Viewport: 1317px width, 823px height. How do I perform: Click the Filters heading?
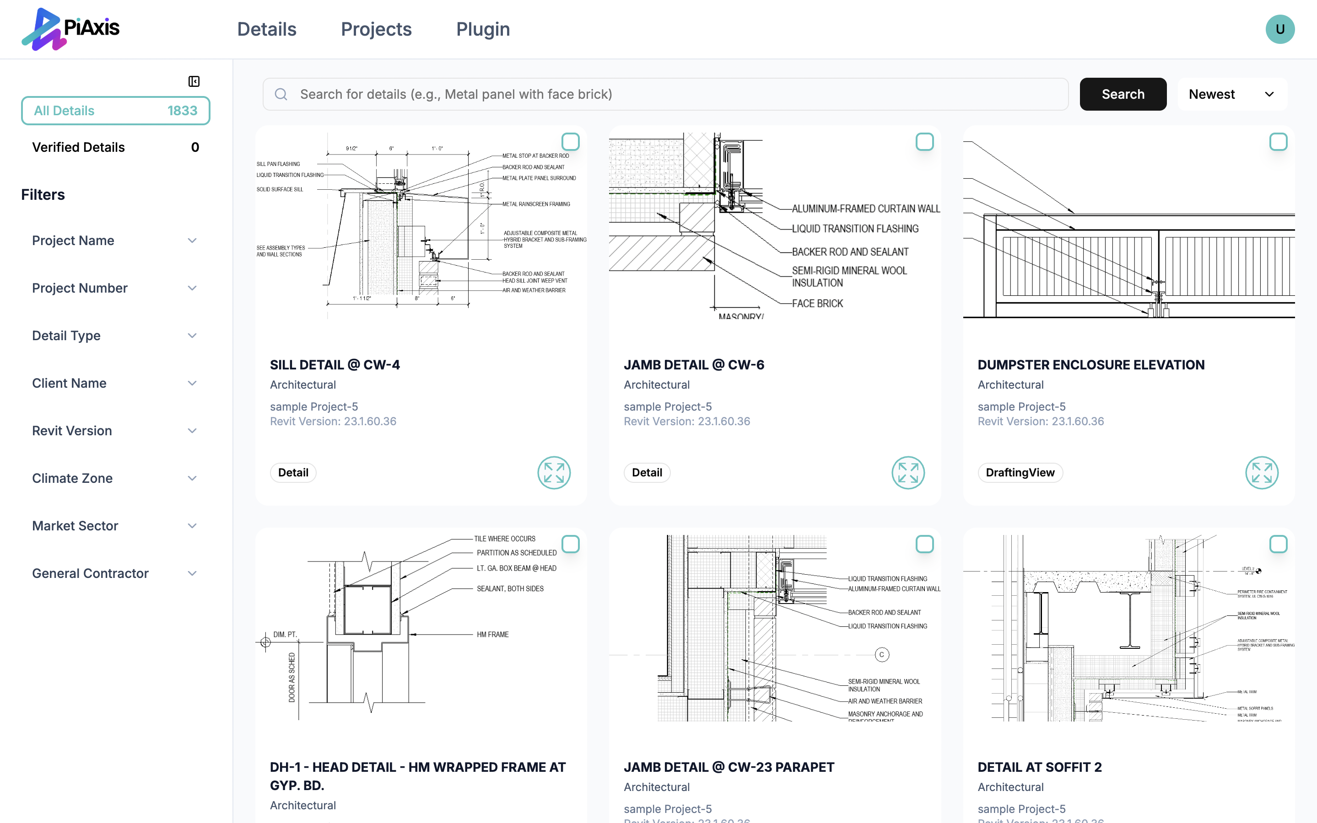coord(43,194)
